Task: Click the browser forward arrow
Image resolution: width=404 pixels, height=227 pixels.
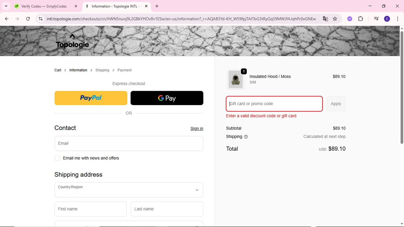Action: point(17,19)
